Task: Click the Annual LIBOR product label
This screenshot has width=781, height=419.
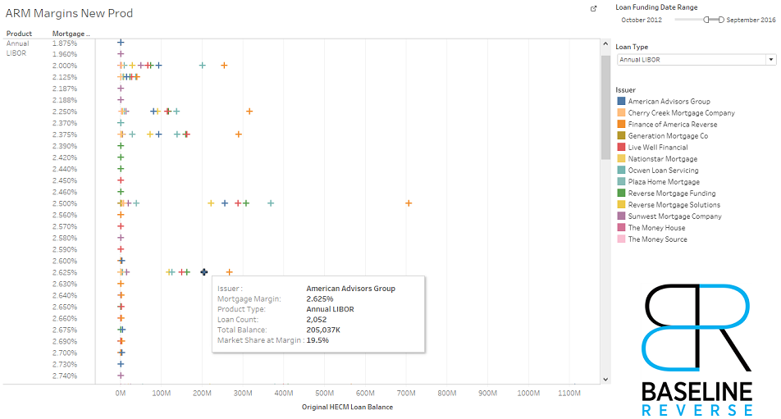Action: coord(17,48)
